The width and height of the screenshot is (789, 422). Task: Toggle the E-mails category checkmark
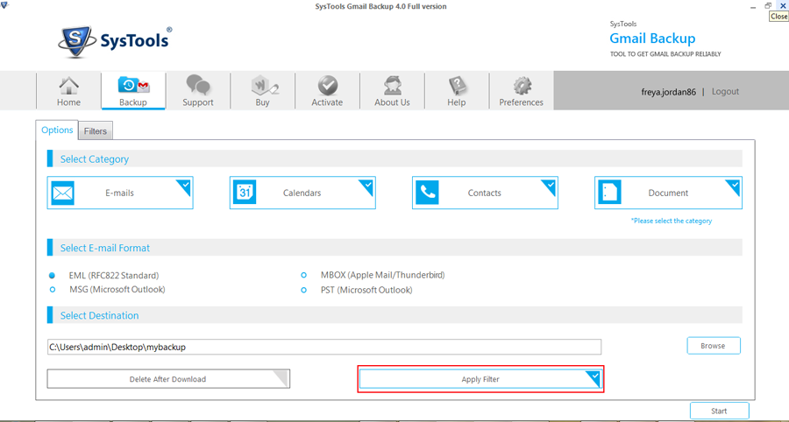point(186,186)
